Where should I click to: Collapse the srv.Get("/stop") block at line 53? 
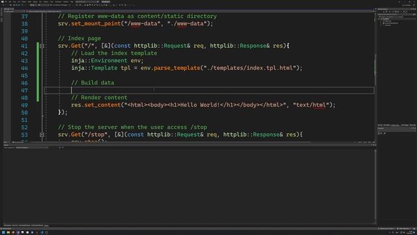tap(42, 135)
